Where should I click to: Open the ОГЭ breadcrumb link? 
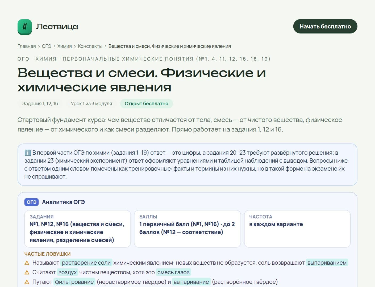point(47,46)
